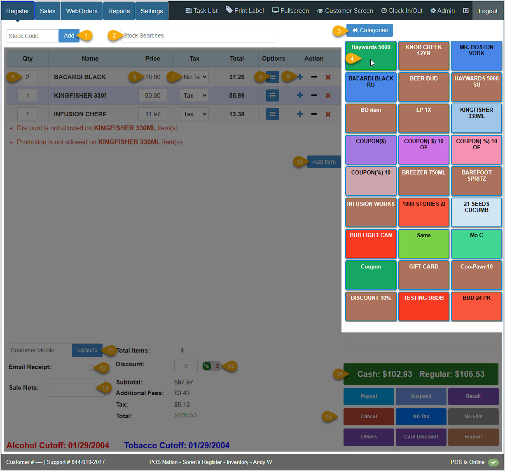Switch discount type to percent
505x471 pixels.
(x=207, y=366)
